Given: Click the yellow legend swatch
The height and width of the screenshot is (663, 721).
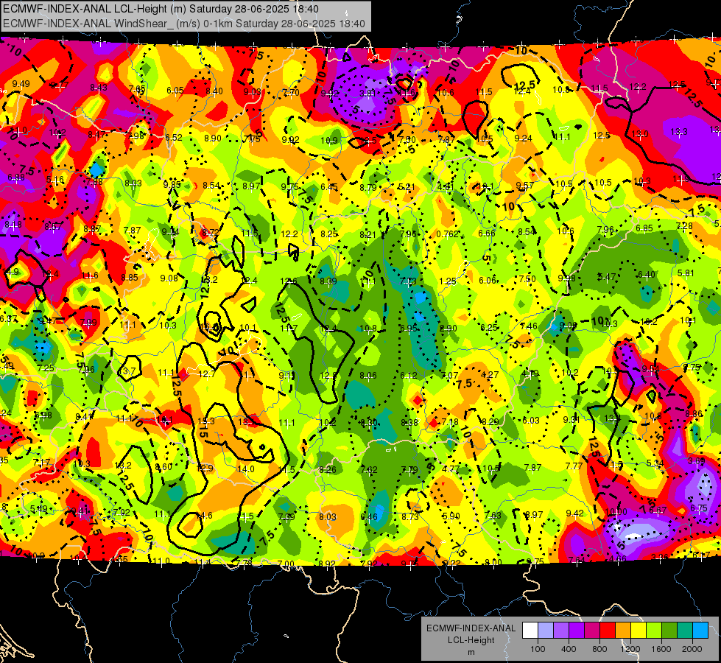Looking at the screenshot, I should (x=639, y=631).
